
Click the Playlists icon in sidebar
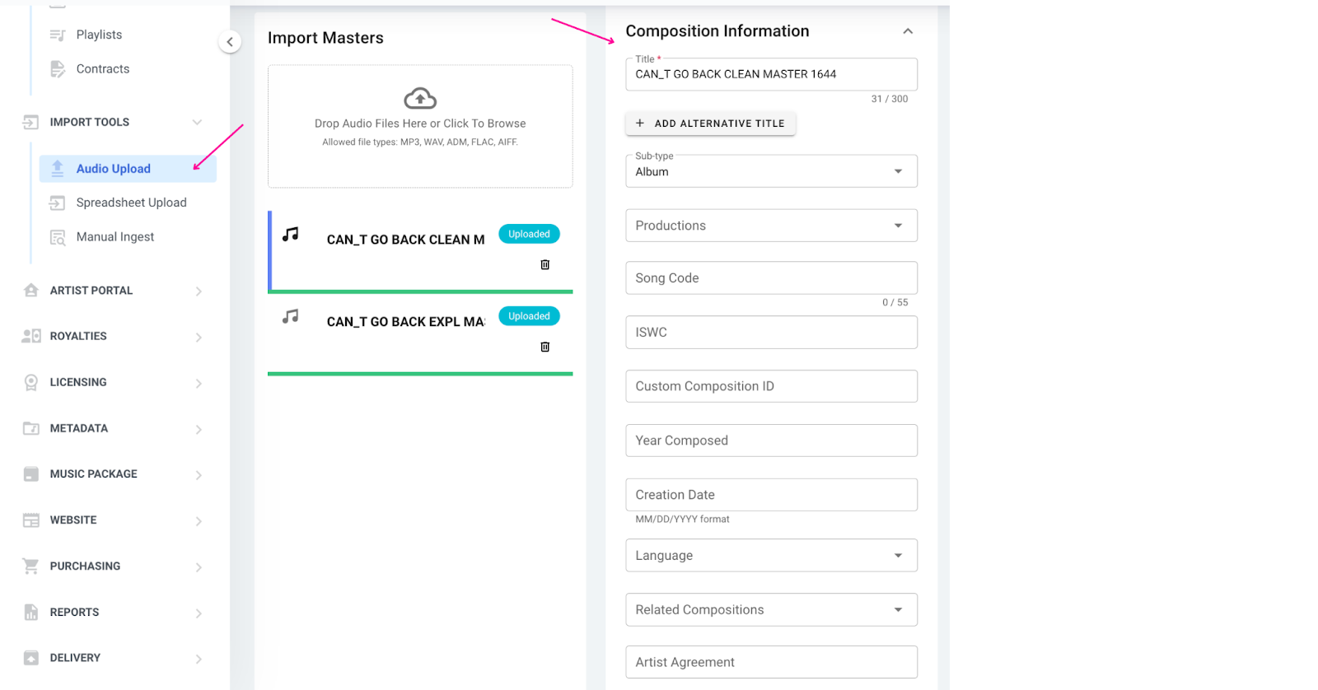point(58,35)
